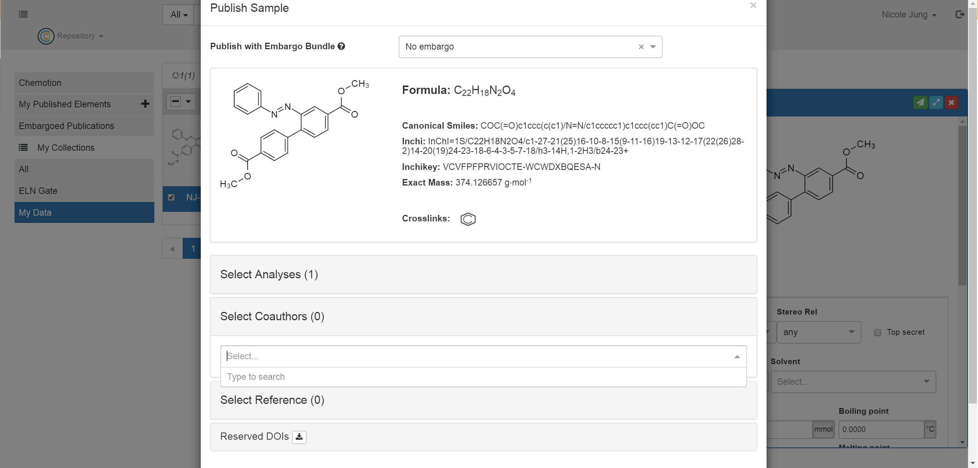
Task: Click the coauthors Select search field
Action: [478, 356]
